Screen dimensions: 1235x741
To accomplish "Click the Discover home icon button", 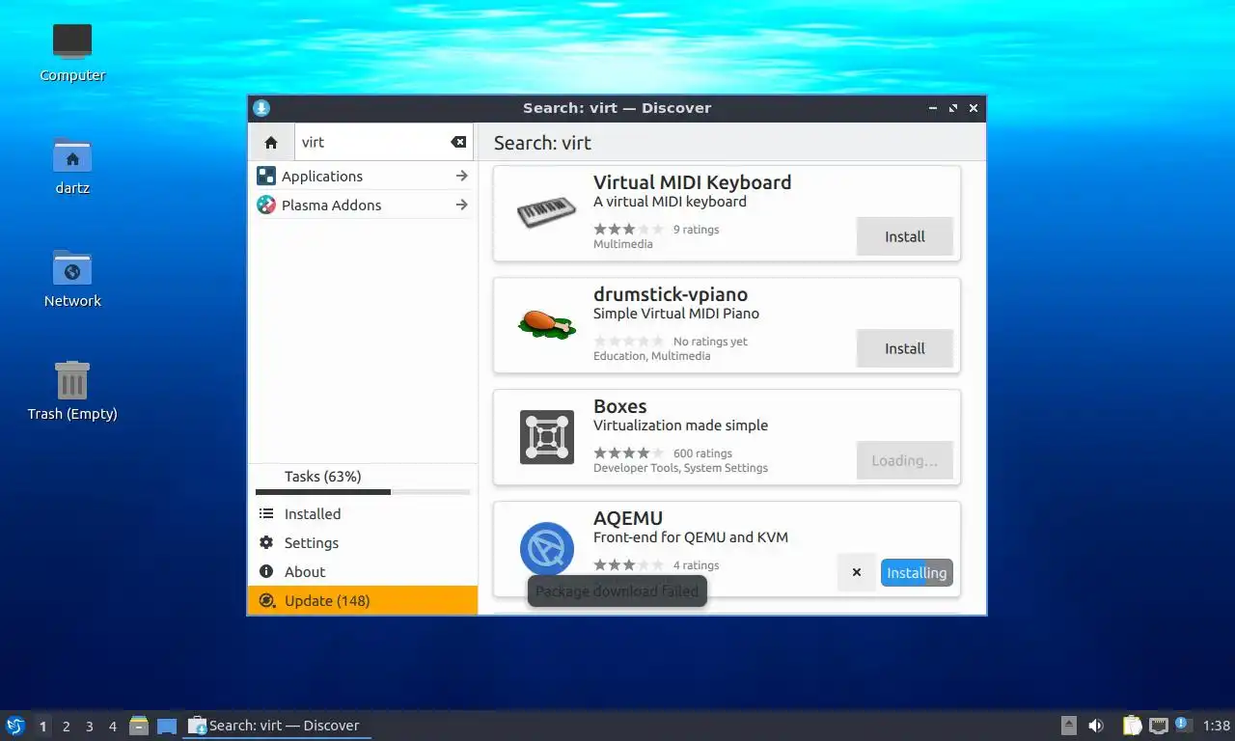I will (x=270, y=142).
